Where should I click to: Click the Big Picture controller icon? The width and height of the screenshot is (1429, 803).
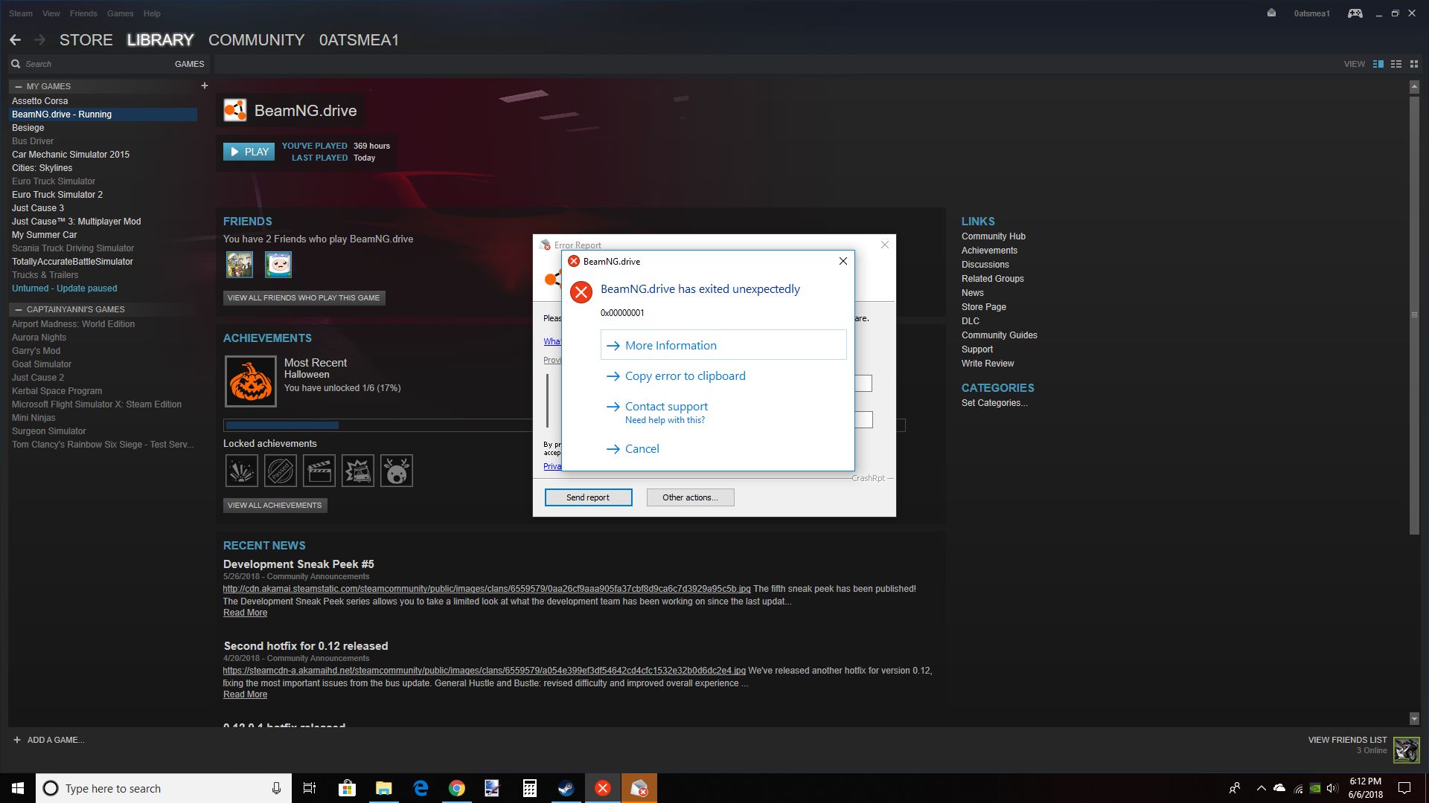point(1355,13)
